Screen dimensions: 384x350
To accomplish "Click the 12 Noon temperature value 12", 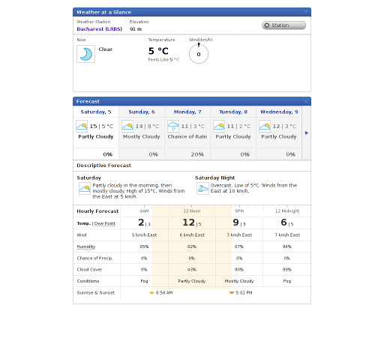I will click(188, 223).
